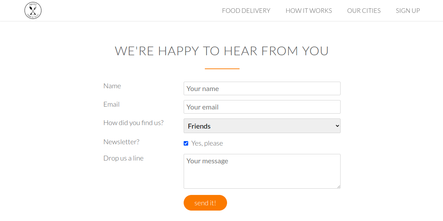
Task: Select the "Newsletter?" label text
Action: pyautogui.click(x=121, y=141)
